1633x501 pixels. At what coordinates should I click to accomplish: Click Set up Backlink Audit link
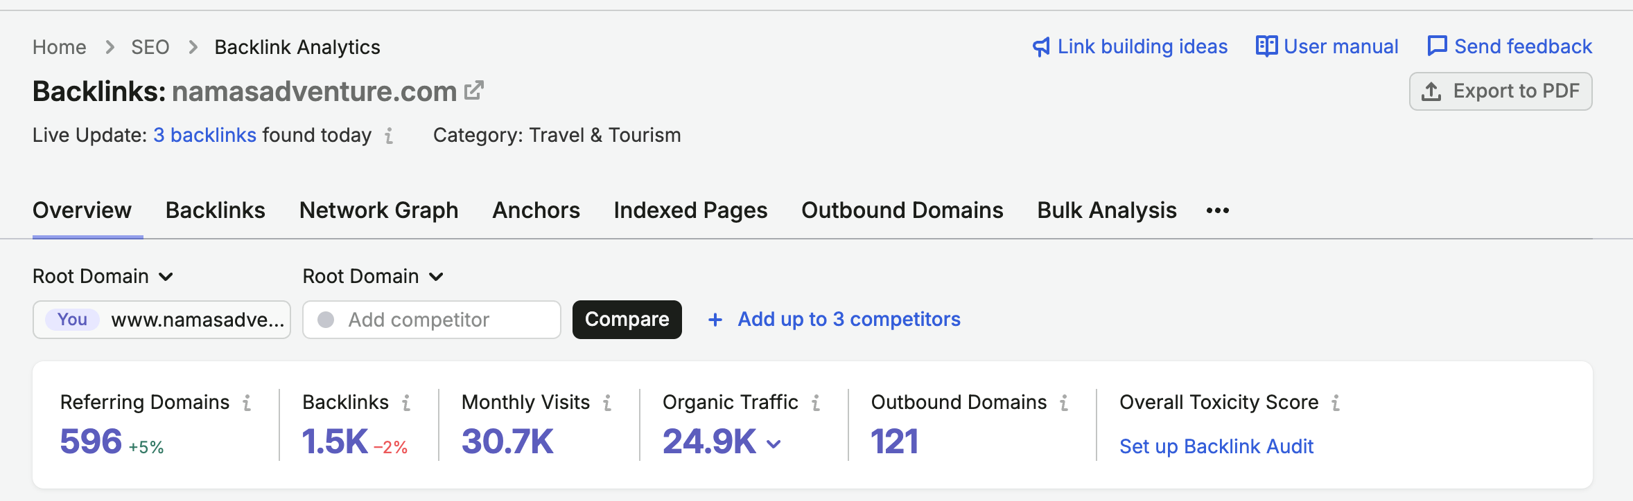[x=1216, y=446]
